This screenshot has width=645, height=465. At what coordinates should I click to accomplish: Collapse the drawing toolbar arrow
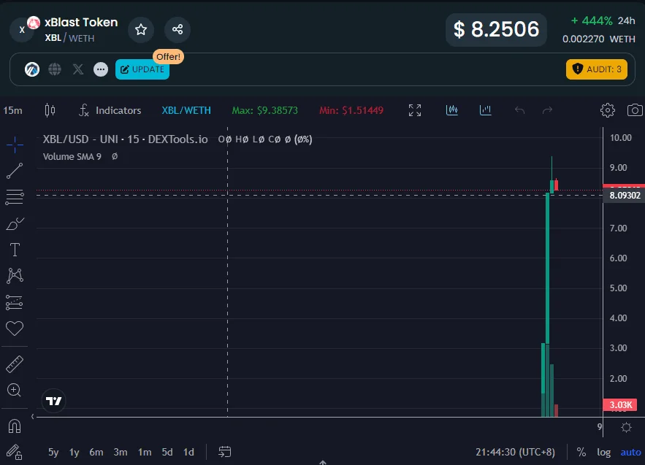click(32, 417)
